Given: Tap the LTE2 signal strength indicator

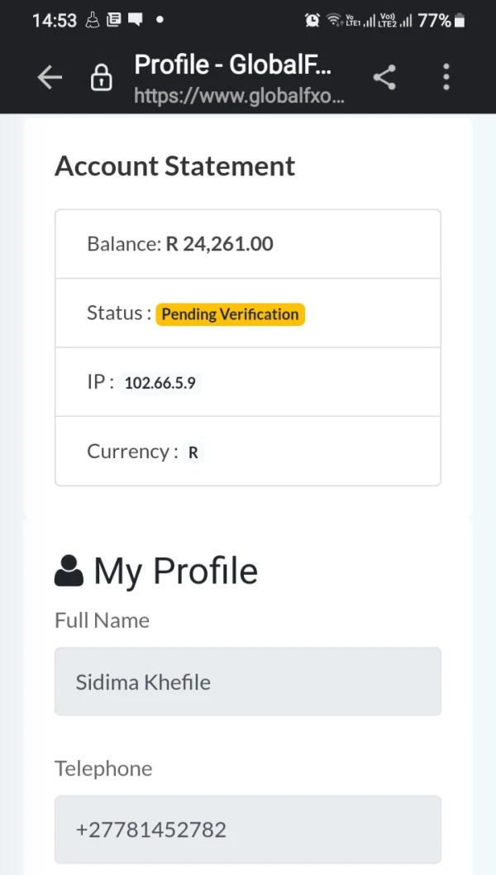Looking at the screenshot, I should (394, 21).
